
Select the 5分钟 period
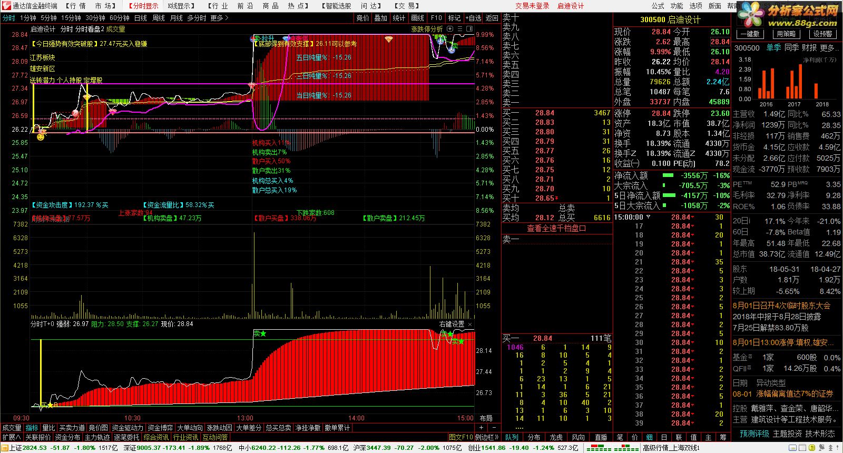point(48,18)
